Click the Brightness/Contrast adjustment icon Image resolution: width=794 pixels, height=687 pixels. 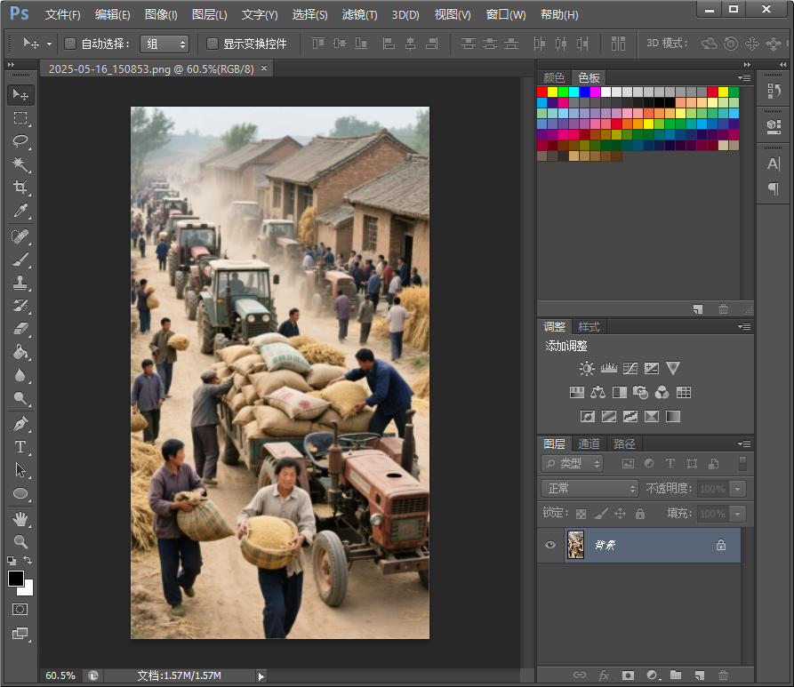pyautogui.click(x=587, y=368)
